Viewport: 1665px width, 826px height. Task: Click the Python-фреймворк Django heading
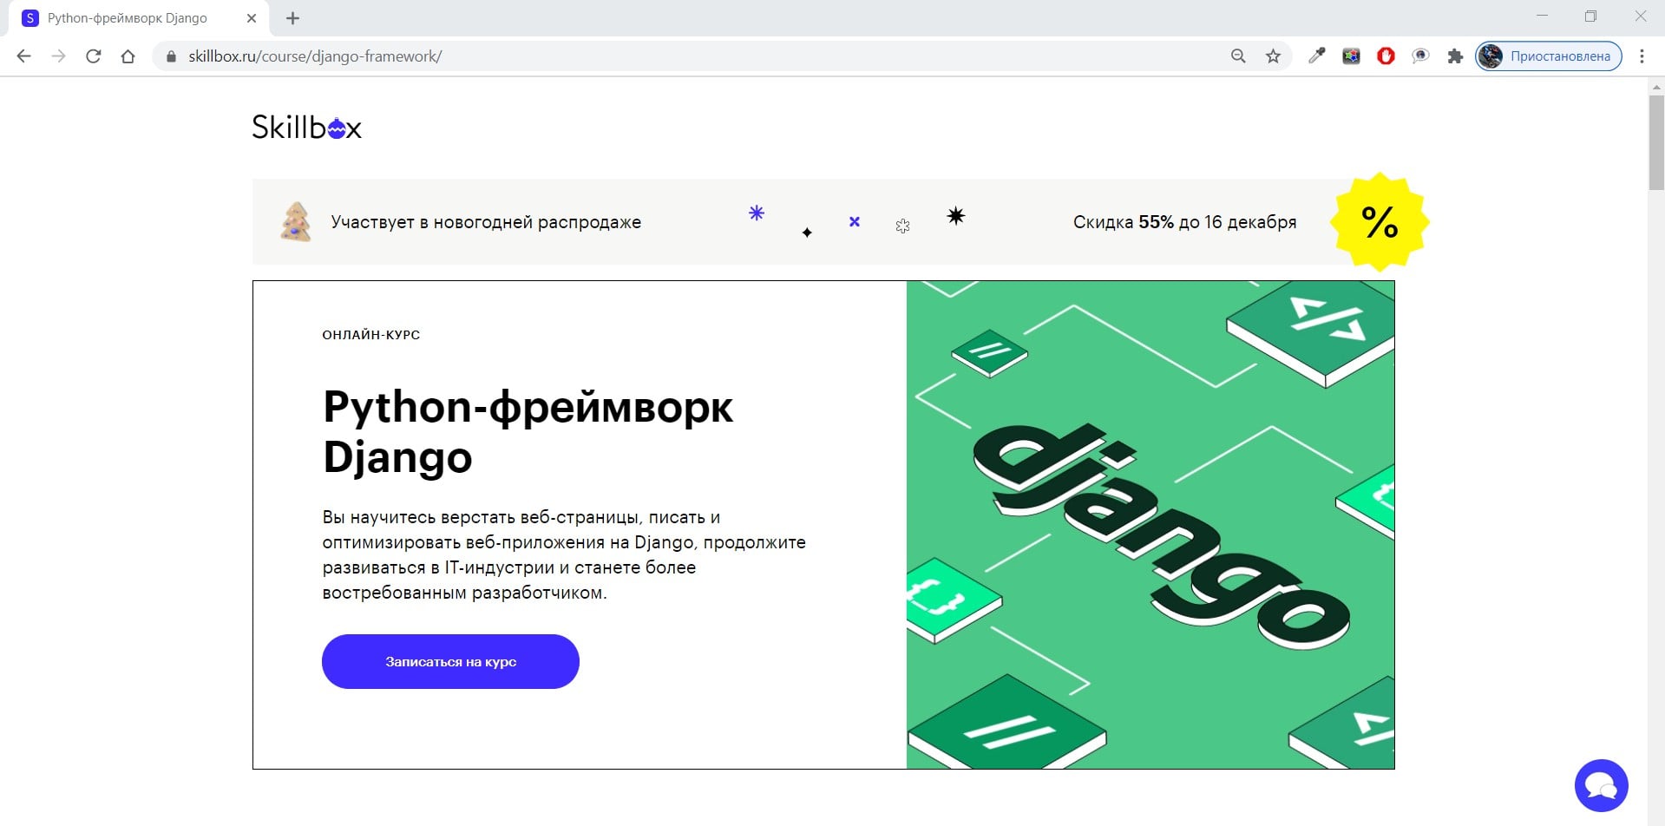coord(528,431)
